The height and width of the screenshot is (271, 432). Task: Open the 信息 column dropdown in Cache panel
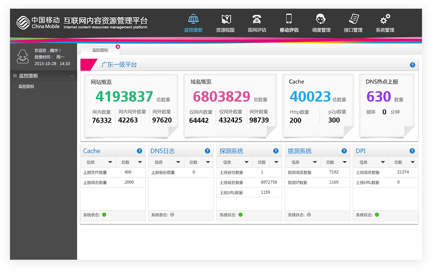coord(110,162)
